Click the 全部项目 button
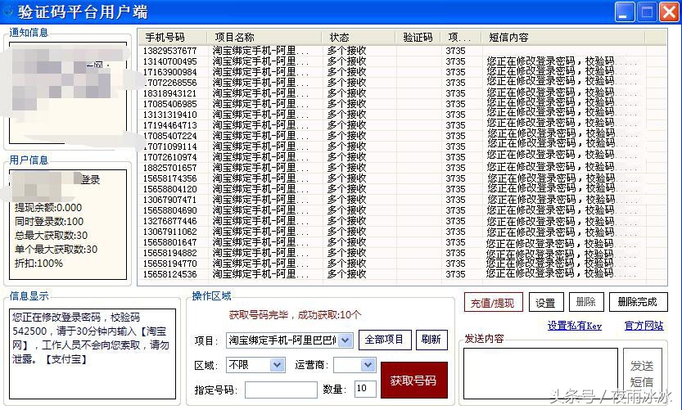This screenshot has width=682, height=410. click(x=385, y=340)
